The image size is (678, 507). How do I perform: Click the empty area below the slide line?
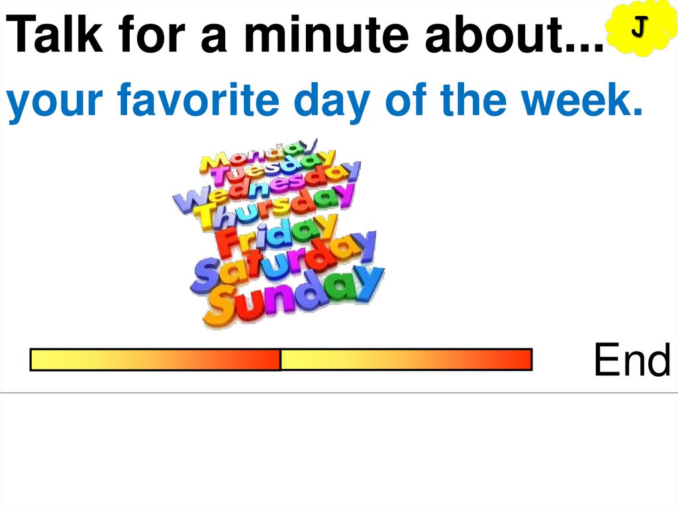339,449
